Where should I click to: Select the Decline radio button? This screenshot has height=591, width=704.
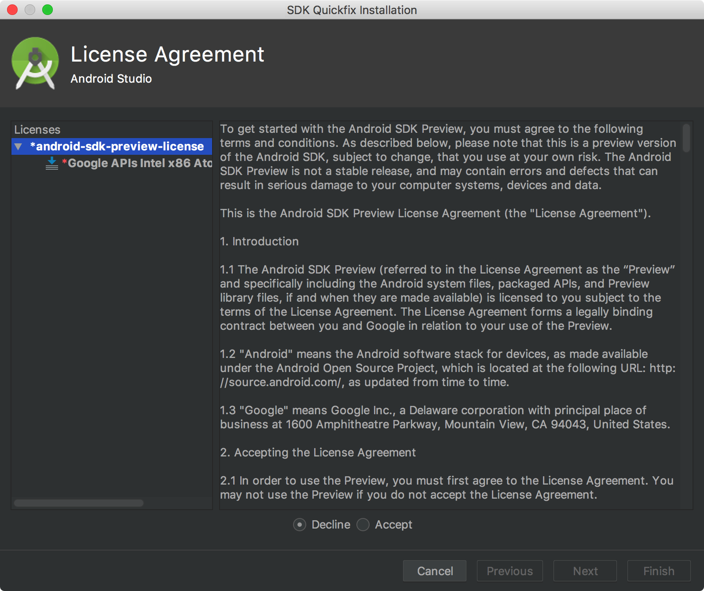[x=300, y=525]
